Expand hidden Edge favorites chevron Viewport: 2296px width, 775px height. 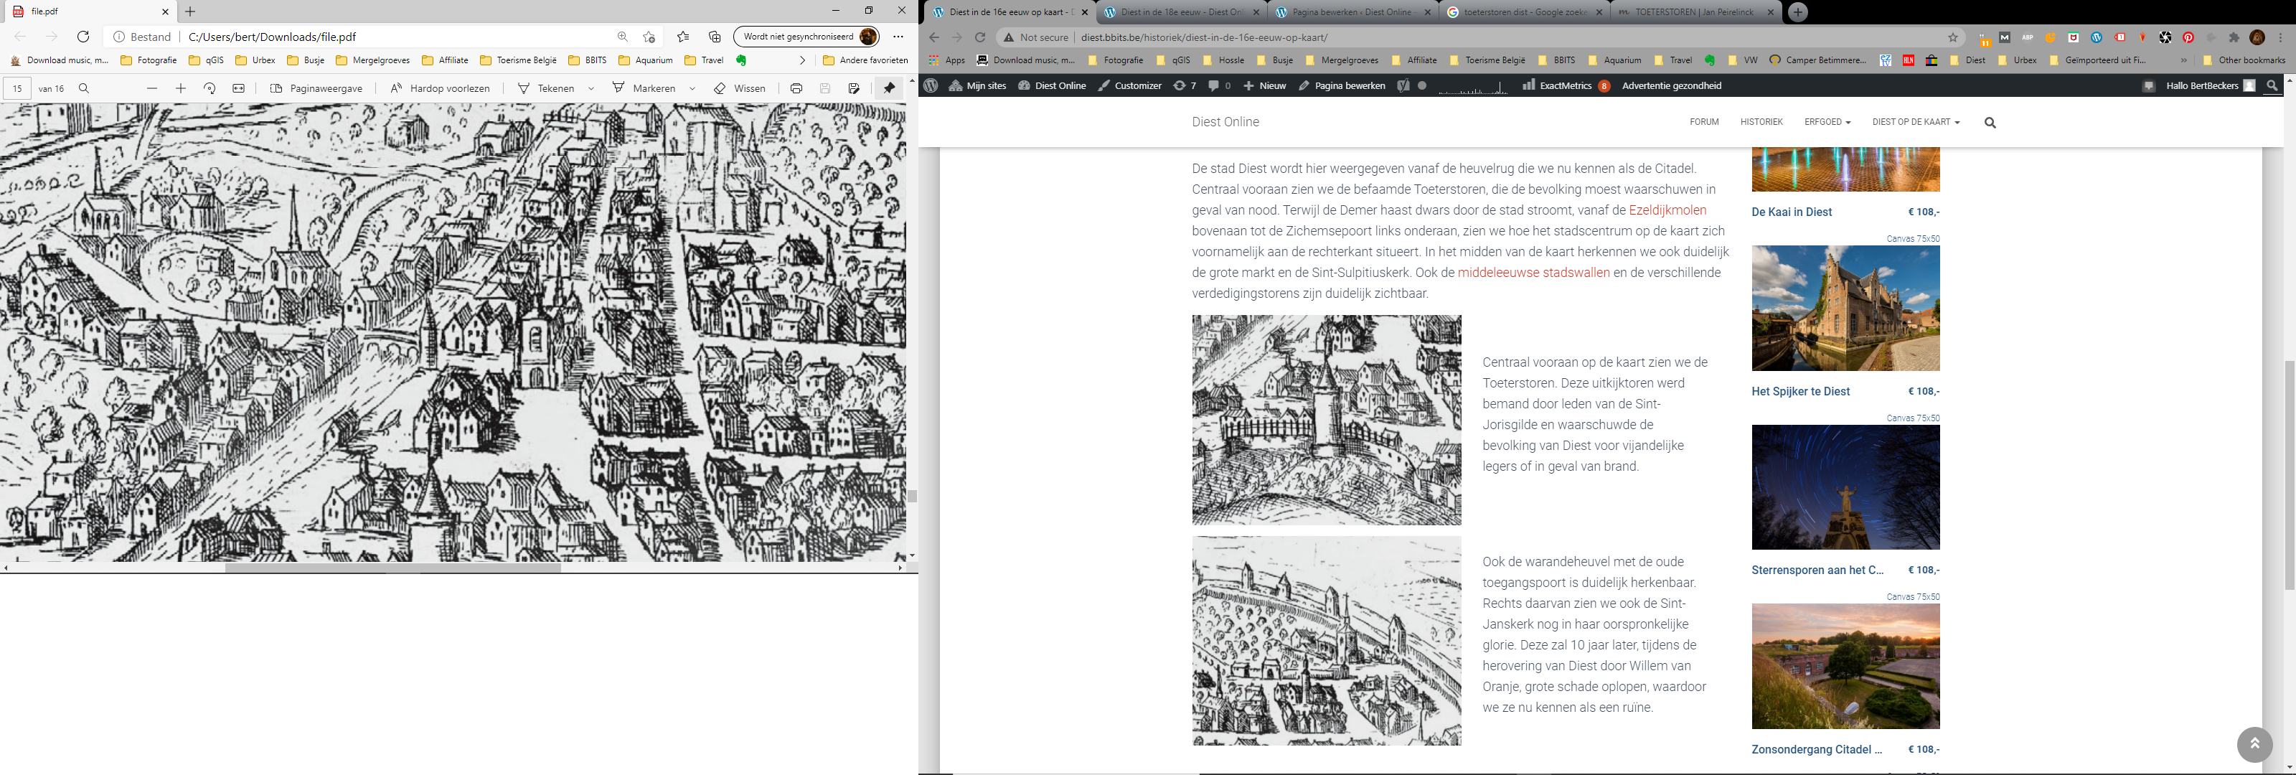click(x=802, y=61)
